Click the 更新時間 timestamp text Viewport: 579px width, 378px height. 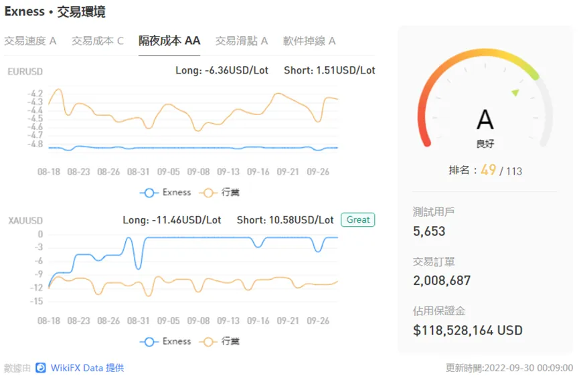(x=509, y=368)
